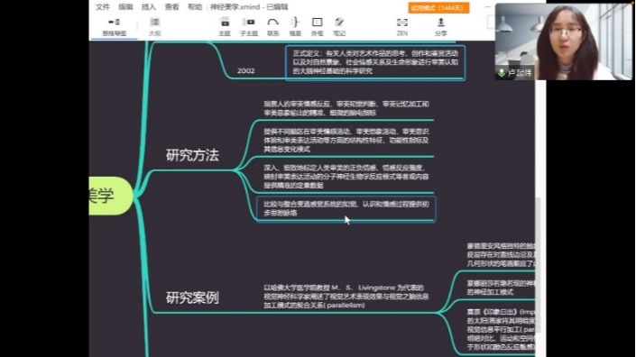Click the microphone icon beside 卢起祥
The width and height of the screenshot is (636, 357).
(502, 72)
